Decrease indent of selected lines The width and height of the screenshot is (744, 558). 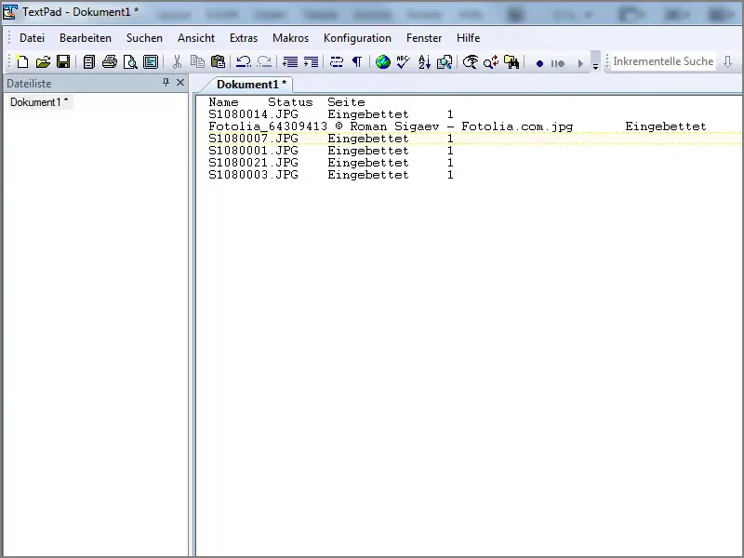[x=290, y=62]
